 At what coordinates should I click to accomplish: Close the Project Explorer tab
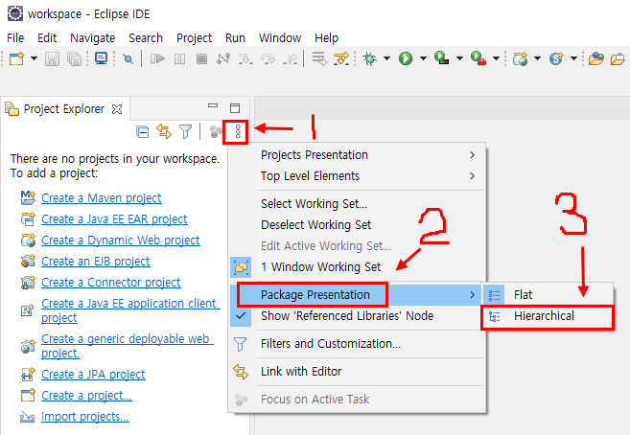(117, 109)
